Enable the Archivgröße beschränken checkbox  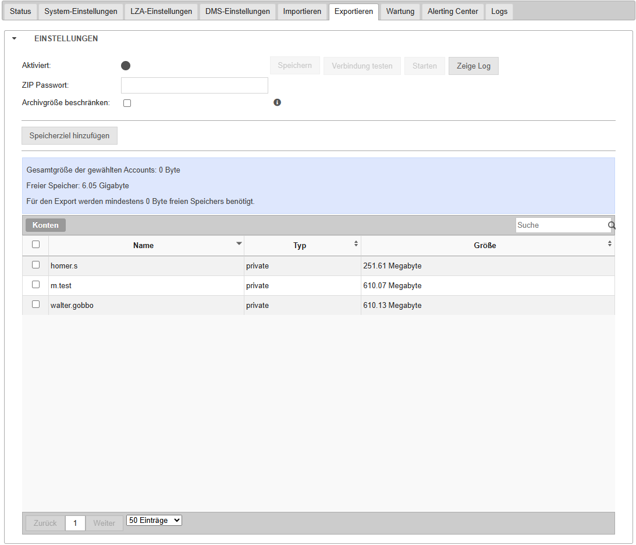[127, 103]
